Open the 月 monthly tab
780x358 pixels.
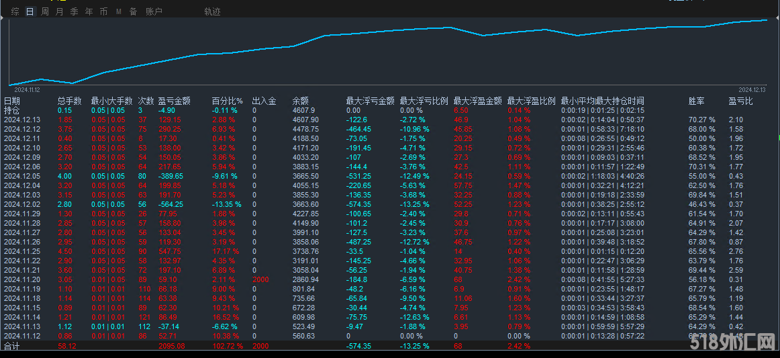pyautogui.click(x=59, y=11)
